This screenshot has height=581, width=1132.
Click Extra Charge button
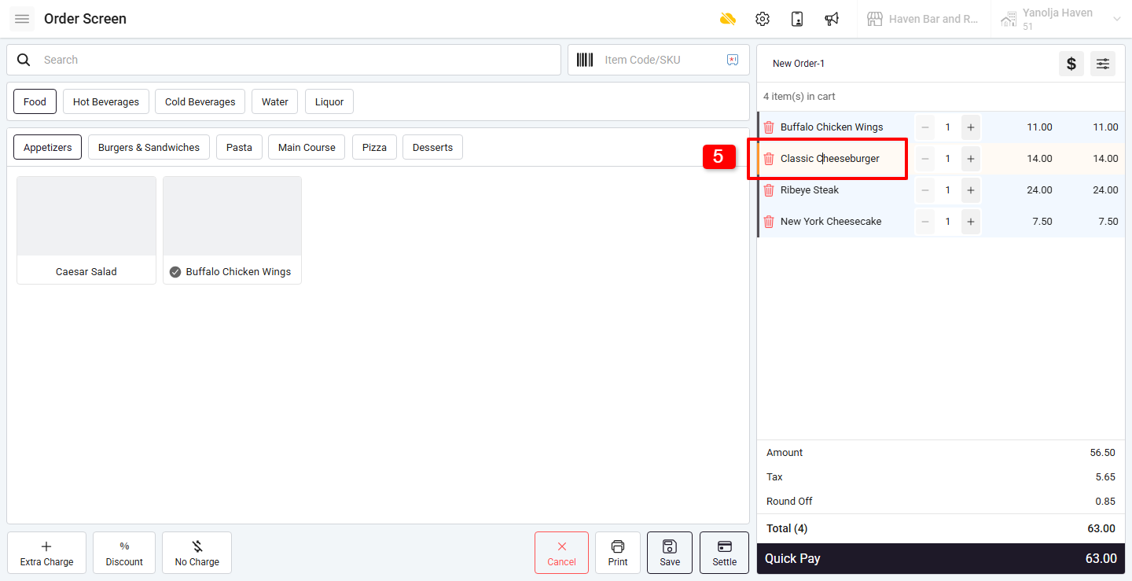(46, 553)
